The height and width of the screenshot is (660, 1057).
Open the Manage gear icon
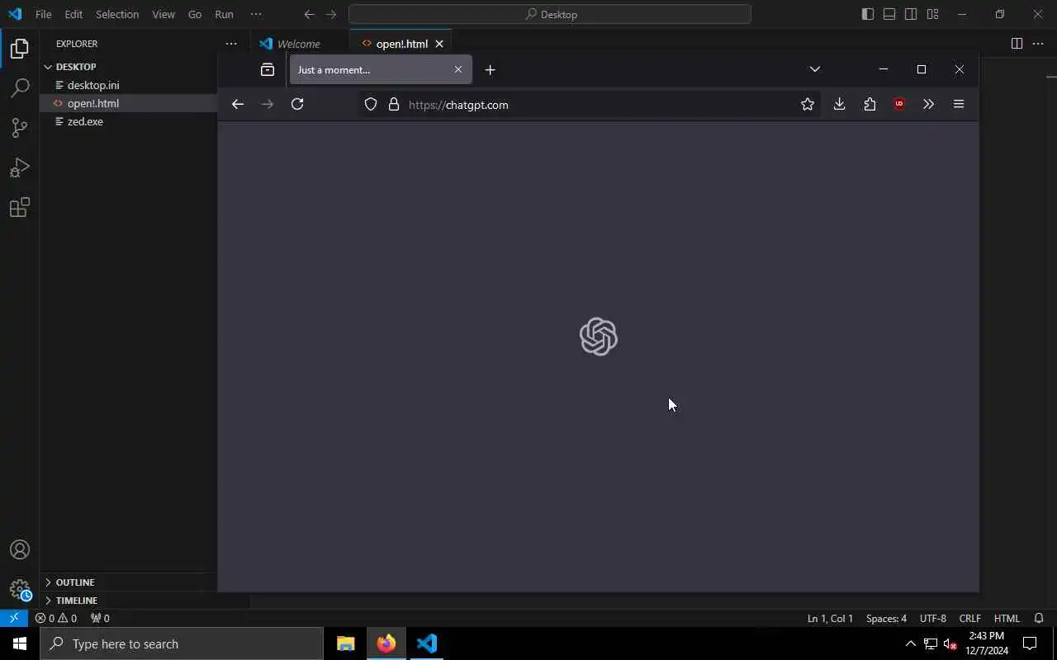tap(20, 590)
